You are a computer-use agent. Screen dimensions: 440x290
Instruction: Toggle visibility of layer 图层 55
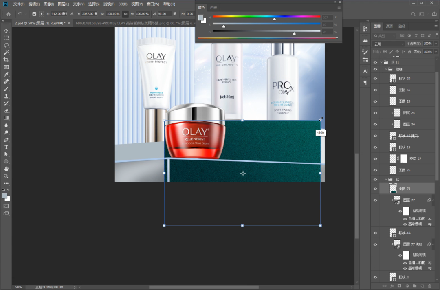(375, 90)
